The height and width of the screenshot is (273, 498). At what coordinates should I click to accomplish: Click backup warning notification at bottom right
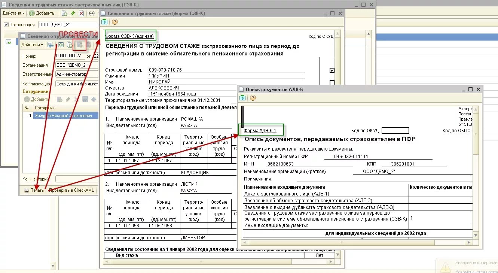(468, 266)
